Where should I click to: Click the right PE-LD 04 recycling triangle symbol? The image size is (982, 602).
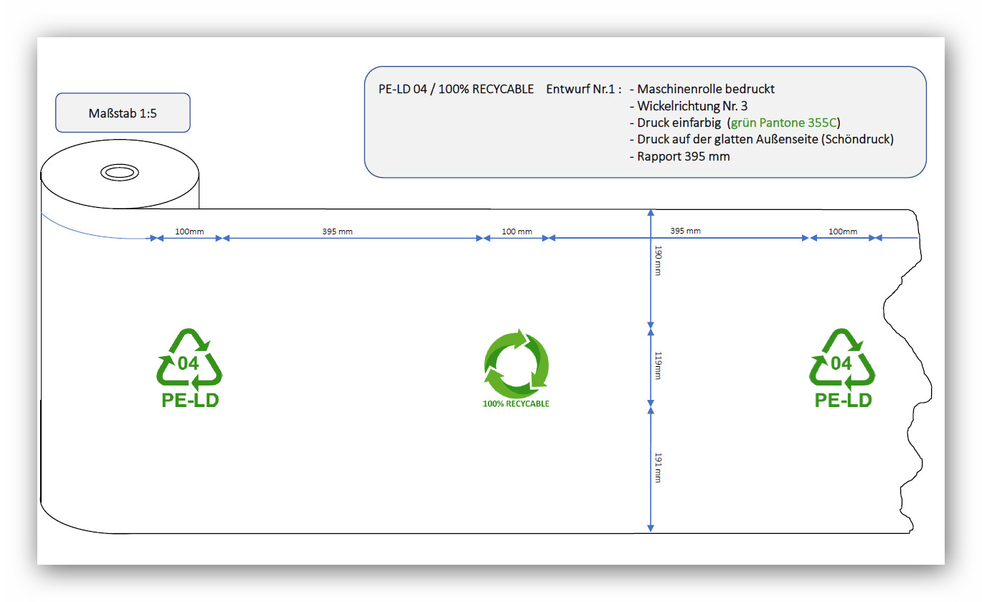pos(842,358)
